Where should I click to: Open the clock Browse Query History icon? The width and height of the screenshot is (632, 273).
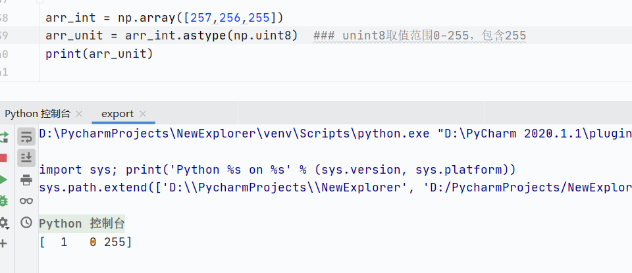(x=26, y=222)
